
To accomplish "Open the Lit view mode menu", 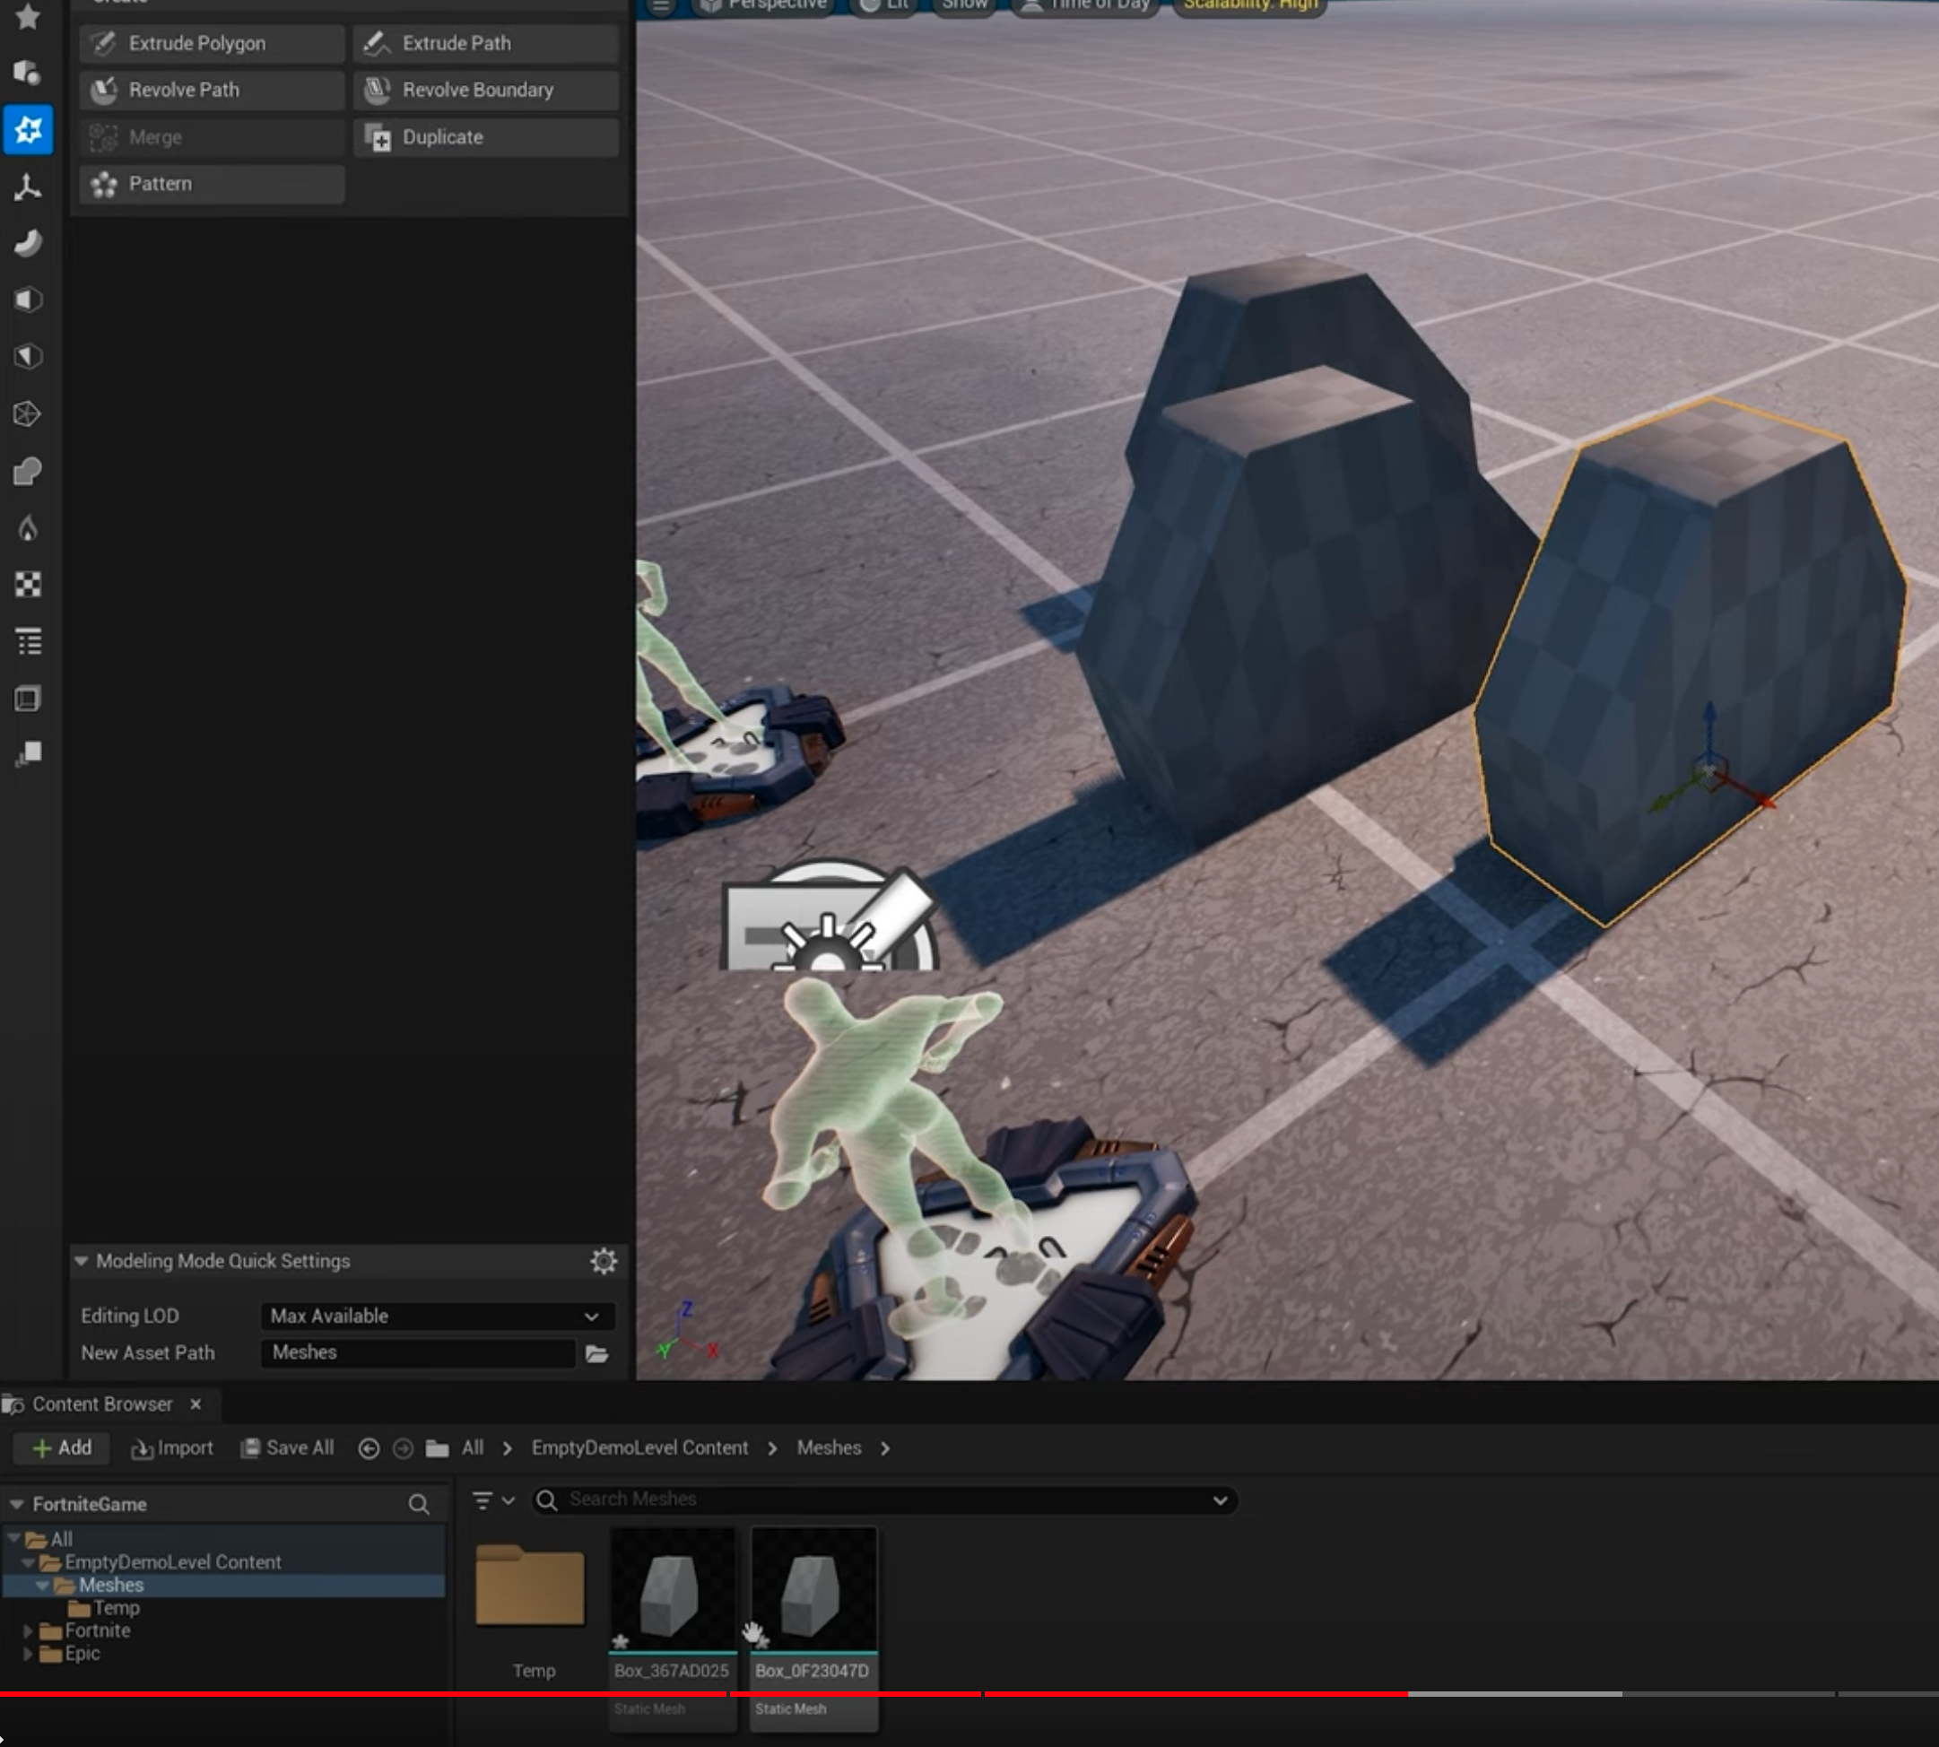I will (x=885, y=4).
